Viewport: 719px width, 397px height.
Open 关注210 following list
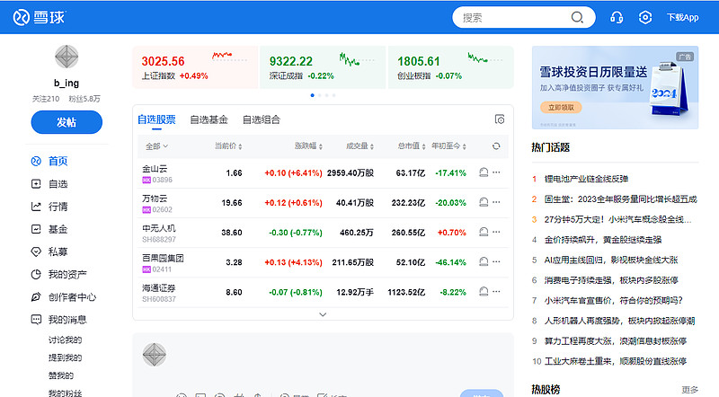coord(46,99)
